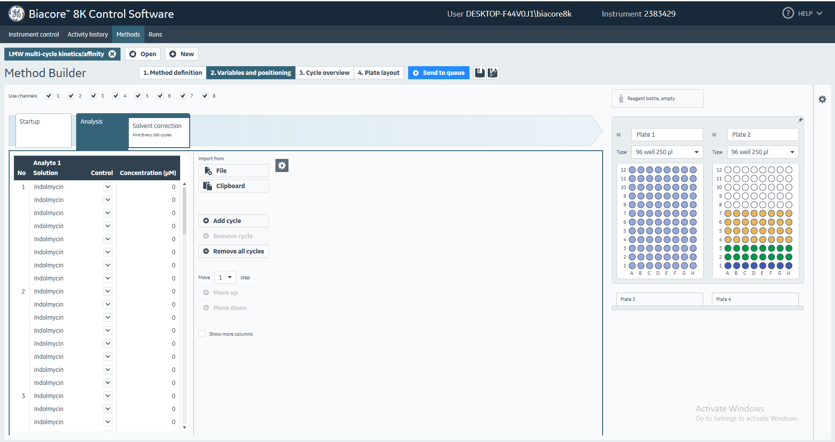Open Plate 1 type dropdown
The height and width of the screenshot is (442, 835).
pyautogui.click(x=696, y=152)
